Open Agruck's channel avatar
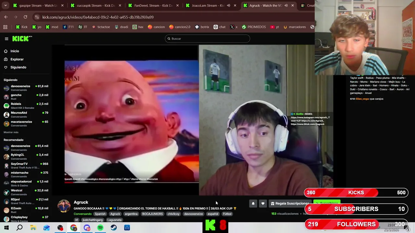415x233 pixels. [x=64, y=206]
